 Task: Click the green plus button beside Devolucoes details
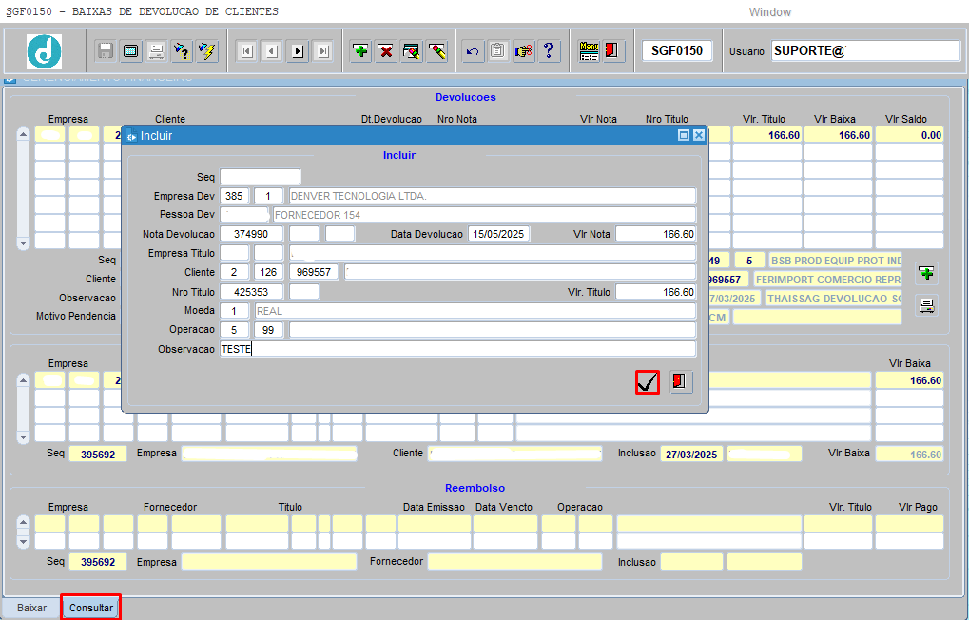(925, 274)
